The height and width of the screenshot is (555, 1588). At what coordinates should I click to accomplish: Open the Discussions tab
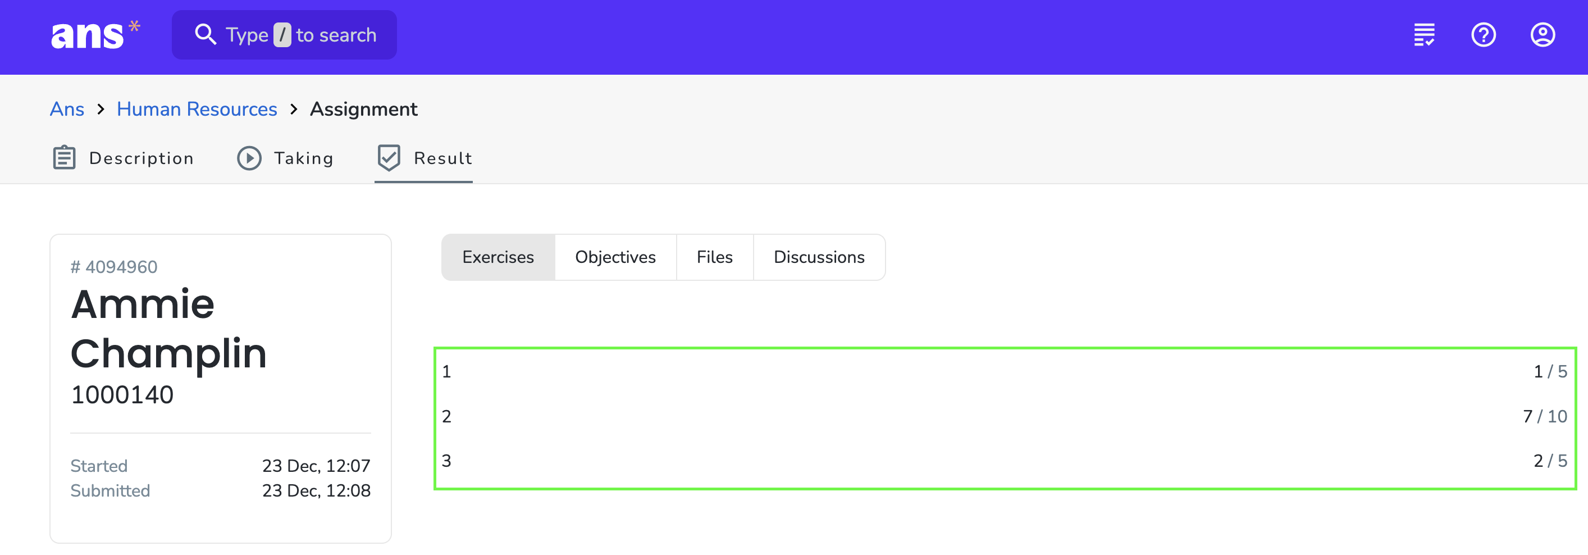click(x=819, y=257)
